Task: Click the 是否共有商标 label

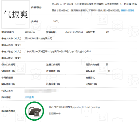Action: pyautogui.click(x=93, y=65)
